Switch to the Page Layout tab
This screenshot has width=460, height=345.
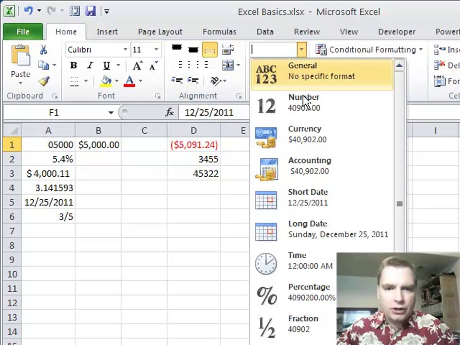[x=160, y=32]
